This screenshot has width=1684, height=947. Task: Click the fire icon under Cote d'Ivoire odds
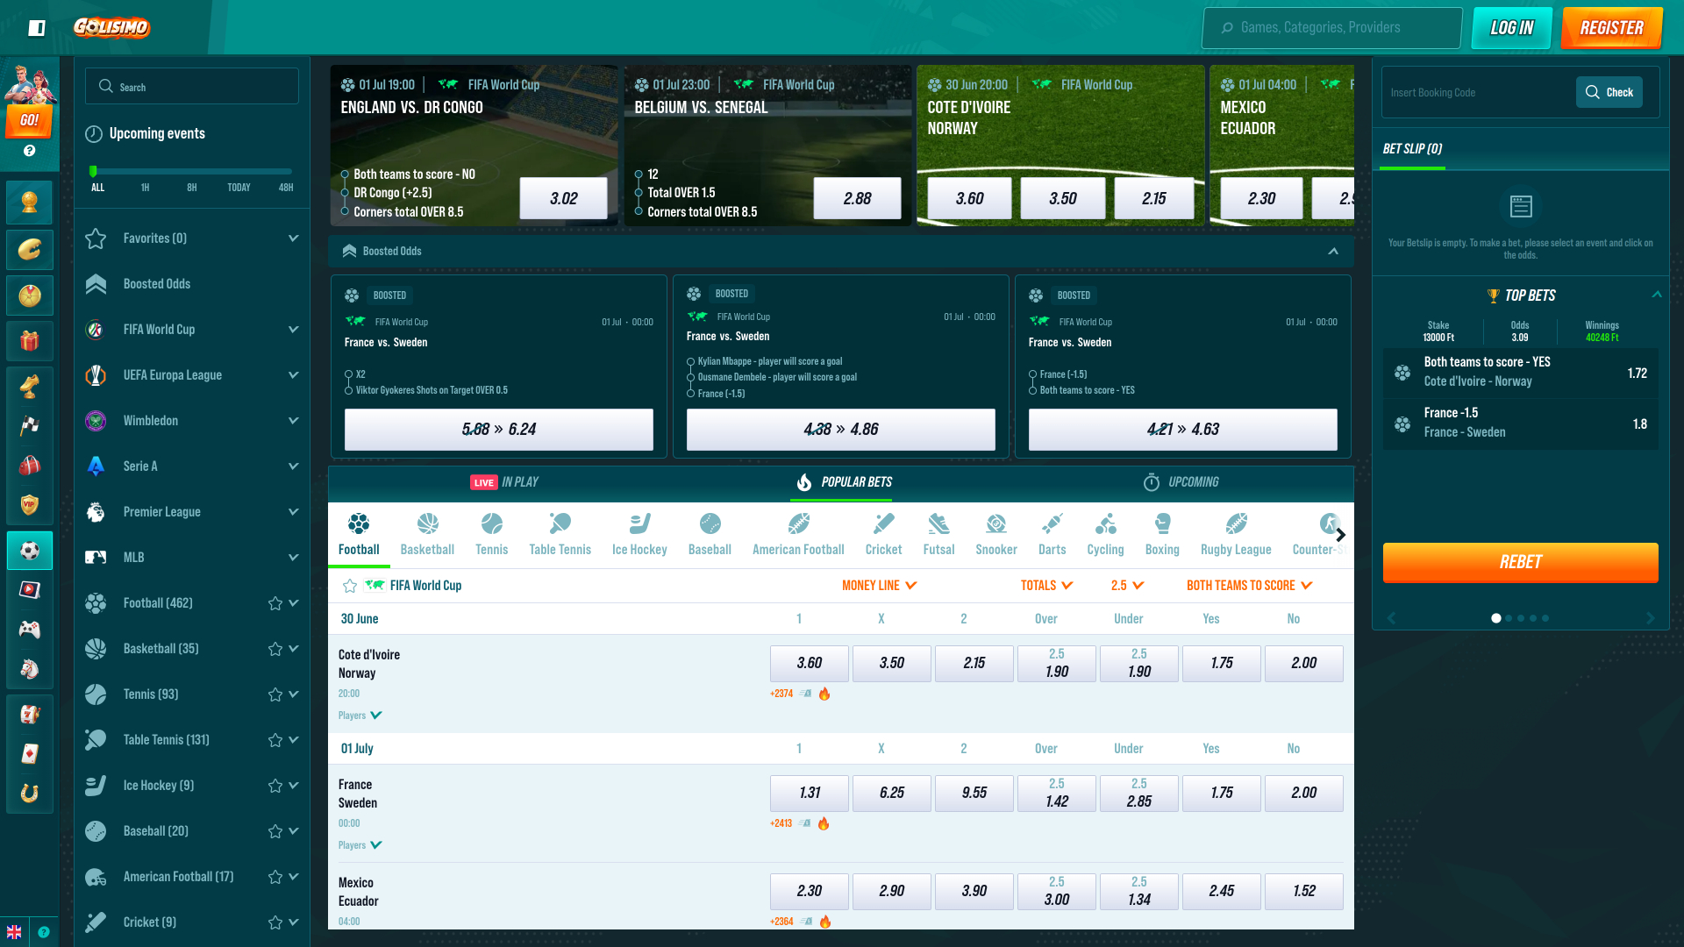tap(824, 694)
